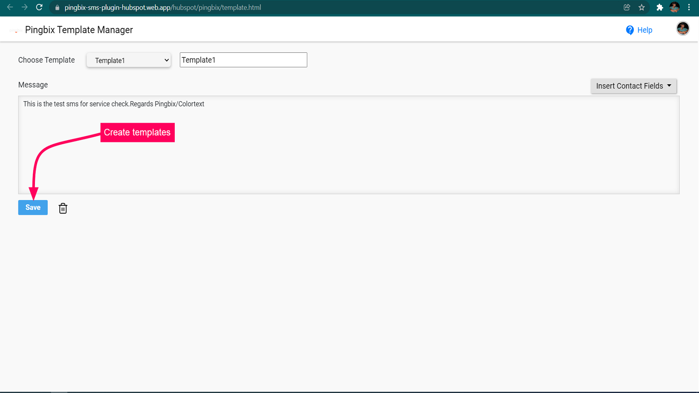Open the browser extensions puzzle icon

(x=660, y=7)
